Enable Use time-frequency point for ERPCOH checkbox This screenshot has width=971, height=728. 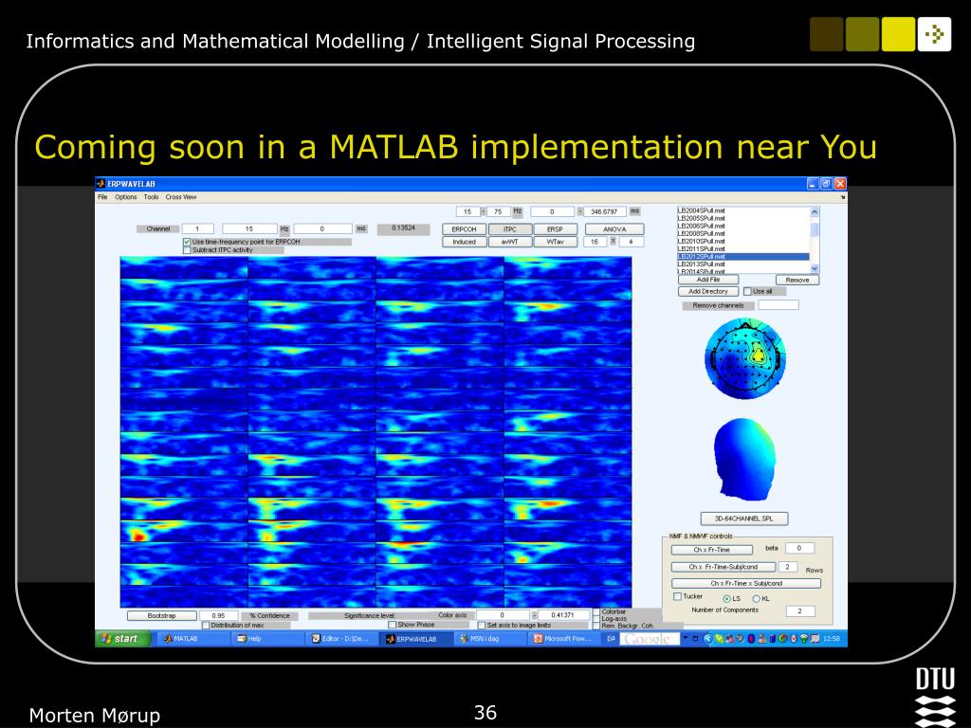pyautogui.click(x=187, y=242)
